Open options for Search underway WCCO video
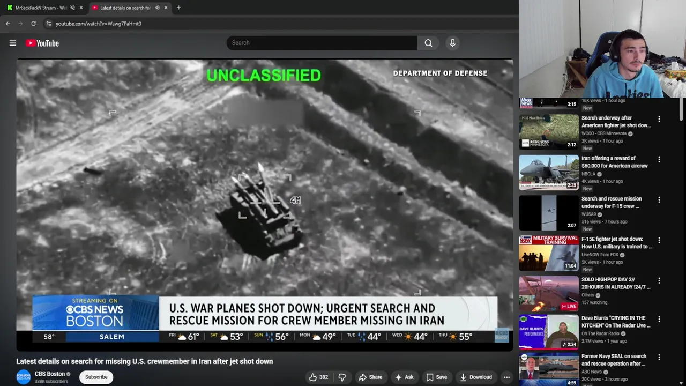 (x=659, y=119)
